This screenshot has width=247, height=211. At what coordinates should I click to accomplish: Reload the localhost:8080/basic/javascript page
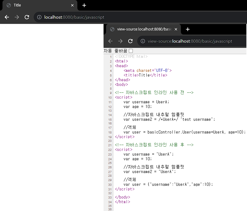pos(27,17)
